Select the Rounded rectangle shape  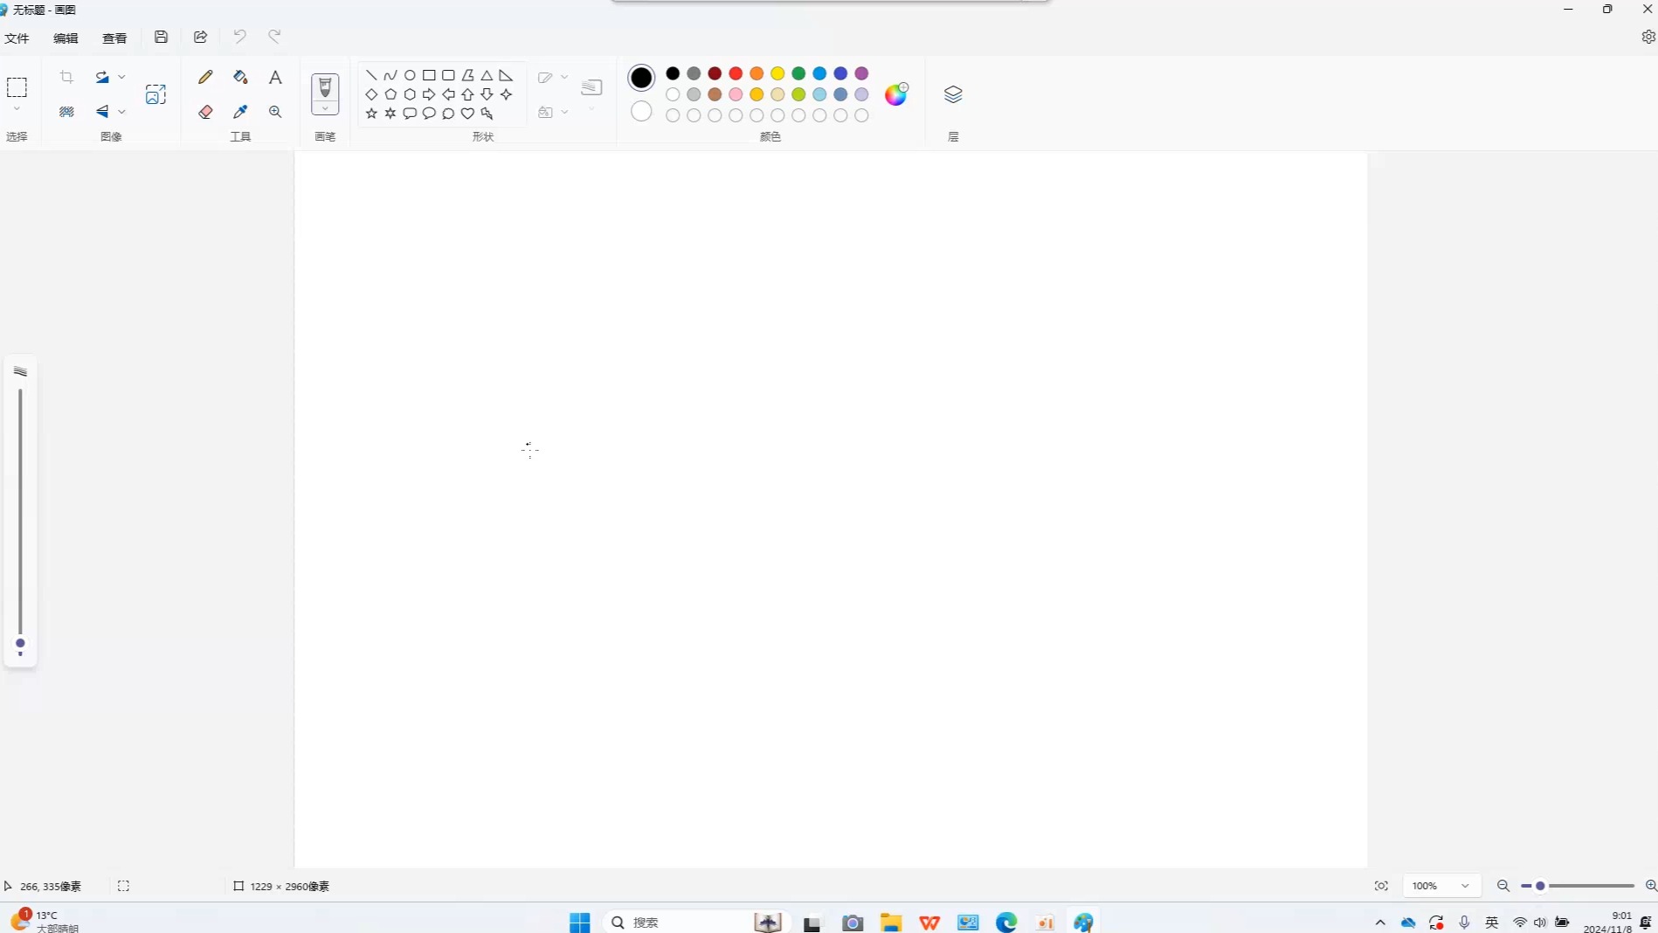click(448, 75)
